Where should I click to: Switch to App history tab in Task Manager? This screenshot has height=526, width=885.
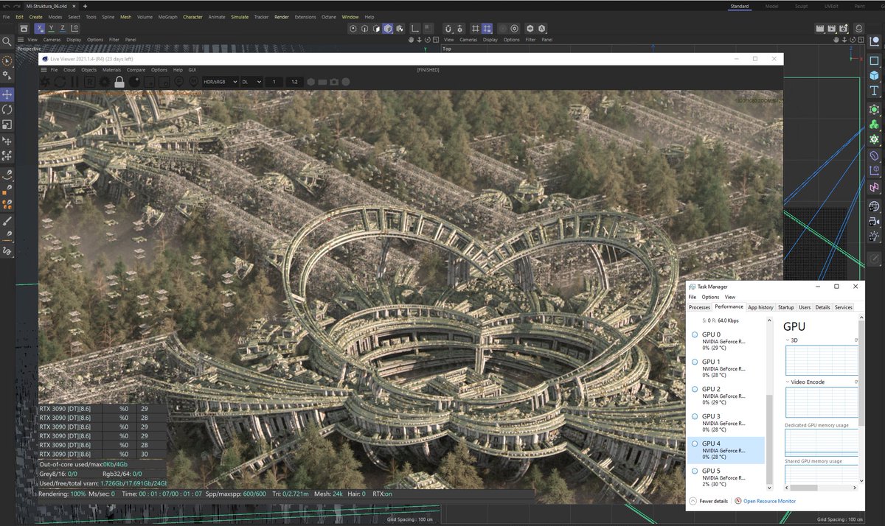(760, 307)
